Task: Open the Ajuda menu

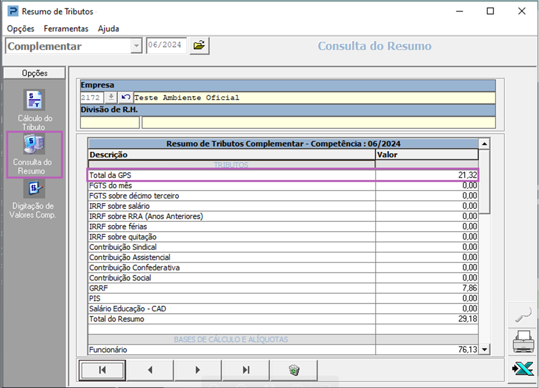Action: (x=108, y=29)
